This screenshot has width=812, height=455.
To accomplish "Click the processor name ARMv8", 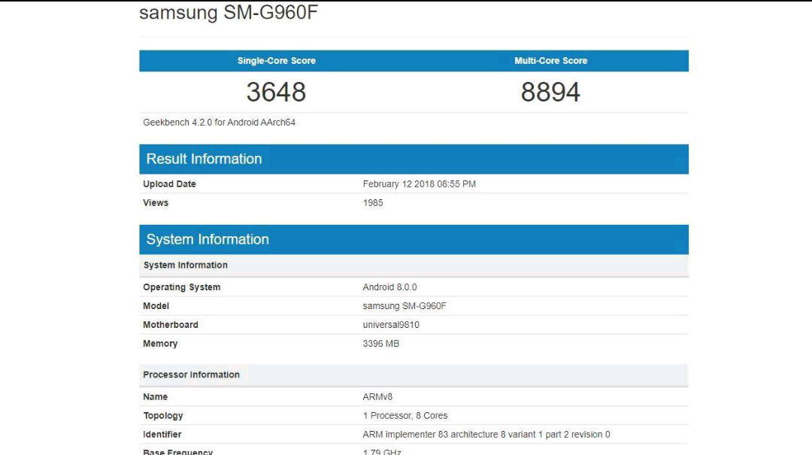I will pyautogui.click(x=377, y=397).
